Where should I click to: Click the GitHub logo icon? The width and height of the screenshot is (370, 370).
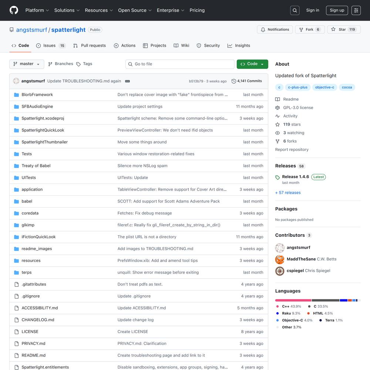click(x=14, y=10)
